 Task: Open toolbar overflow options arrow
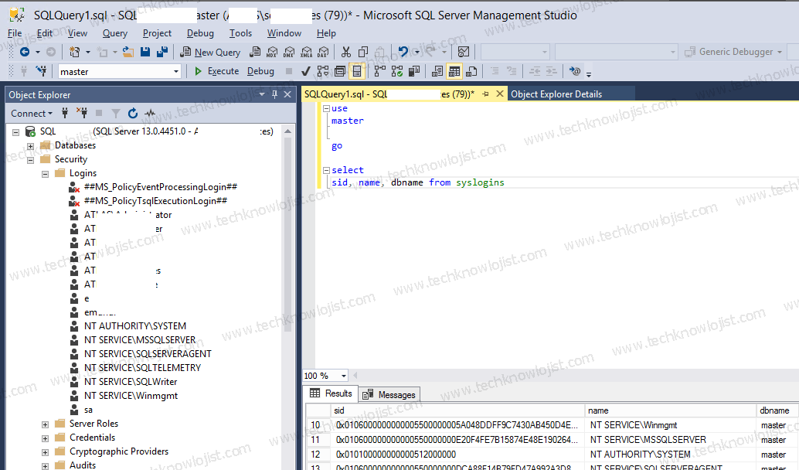pos(589,74)
